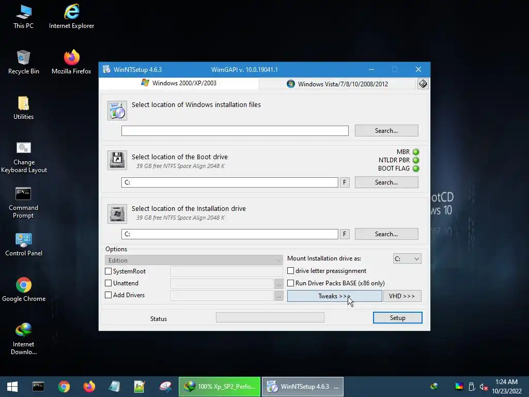Switch to Windows 2000/XP/2003 tab
529x397 pixels.
pyautogui.click(x=179, y=83)
